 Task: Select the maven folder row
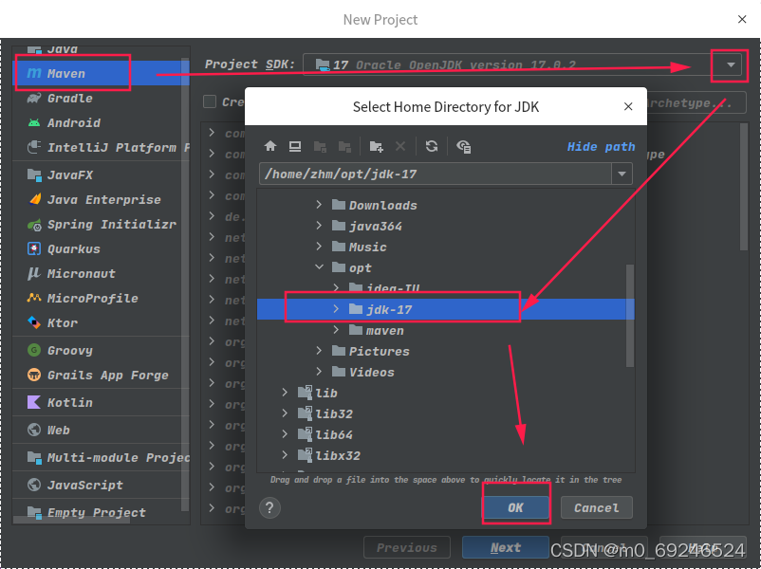click(x=446, y=330)
